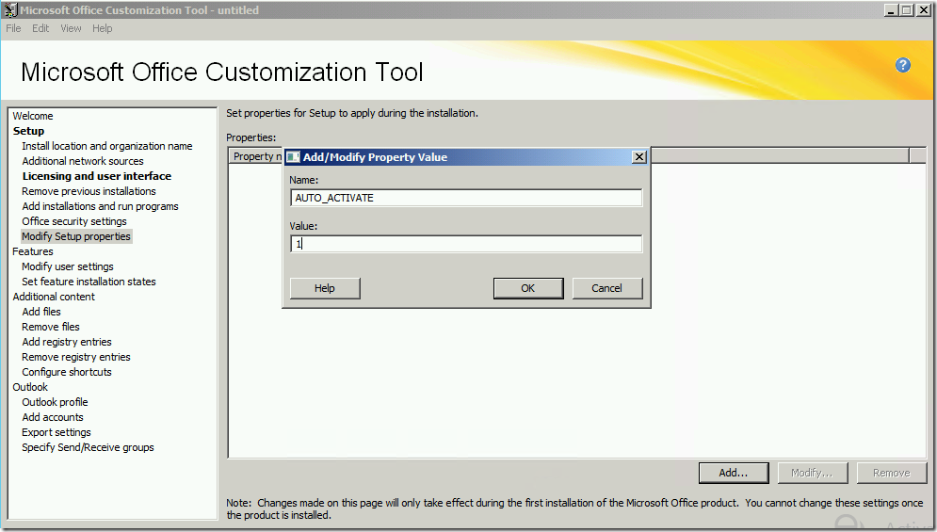The height and width of the screenshot is (532, 937).
Task: Open Set feature installation states
Action: click(x=89, y=282)
